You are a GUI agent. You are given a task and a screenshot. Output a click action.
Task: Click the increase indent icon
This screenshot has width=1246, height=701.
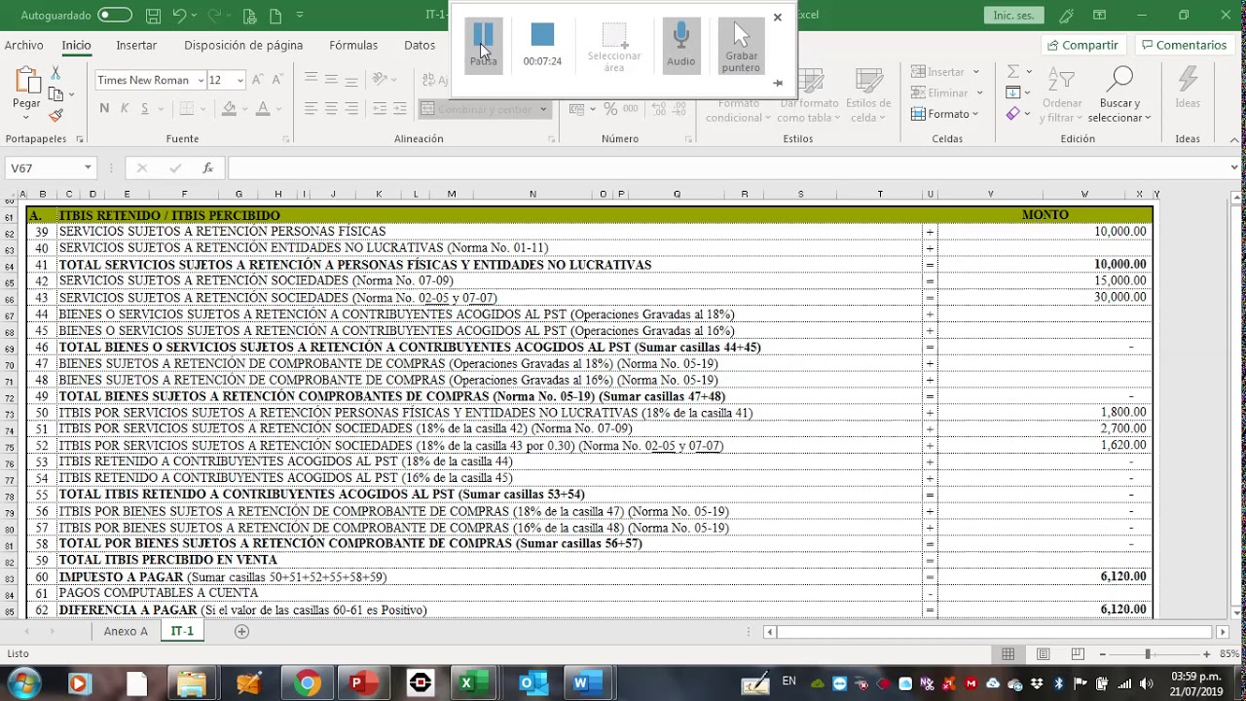401,109
